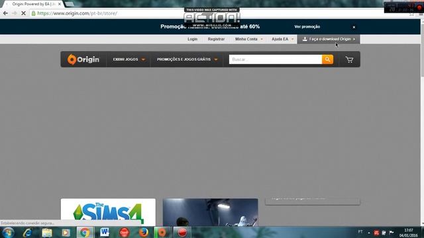Click the orange search magnifier button
The width and height of the screenshot is (424, 238).
click(327, 59)
